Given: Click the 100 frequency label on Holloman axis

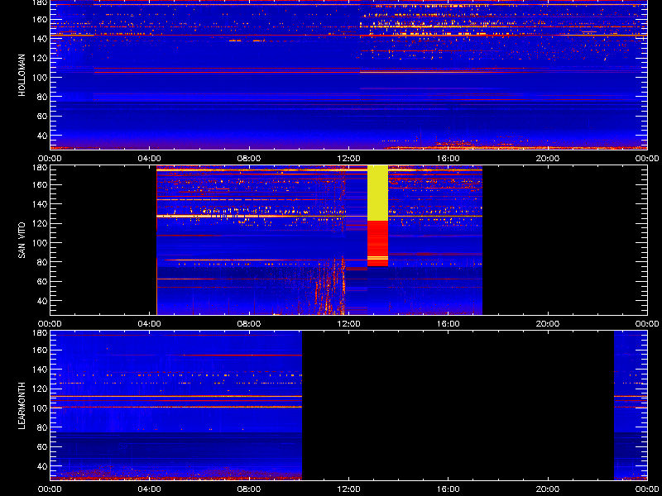Looking at the screenshot, I should click(40, 78).
